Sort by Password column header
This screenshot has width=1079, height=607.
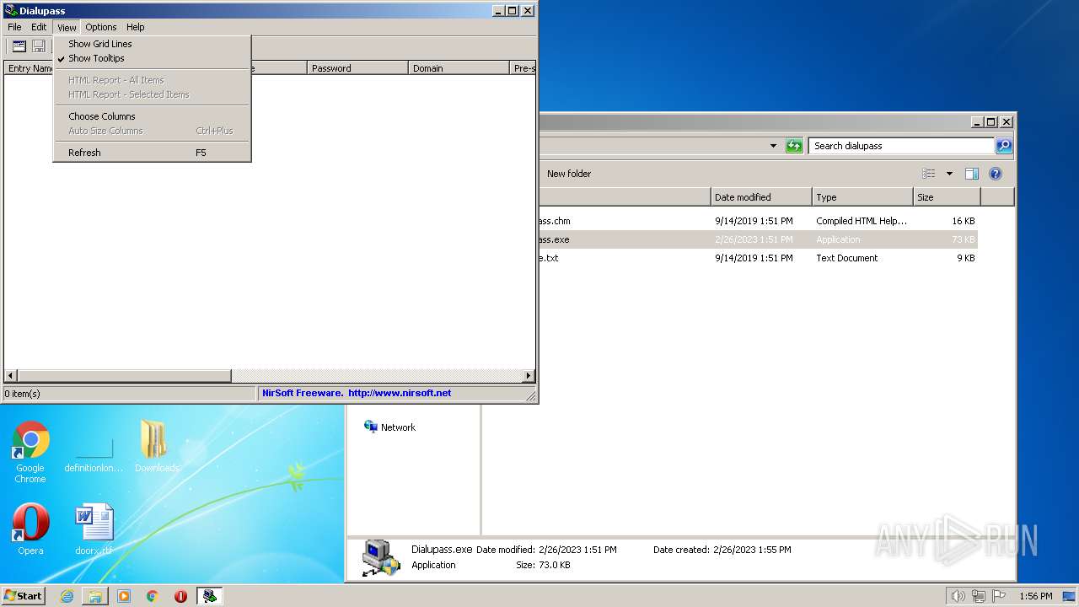click(357, 68)
